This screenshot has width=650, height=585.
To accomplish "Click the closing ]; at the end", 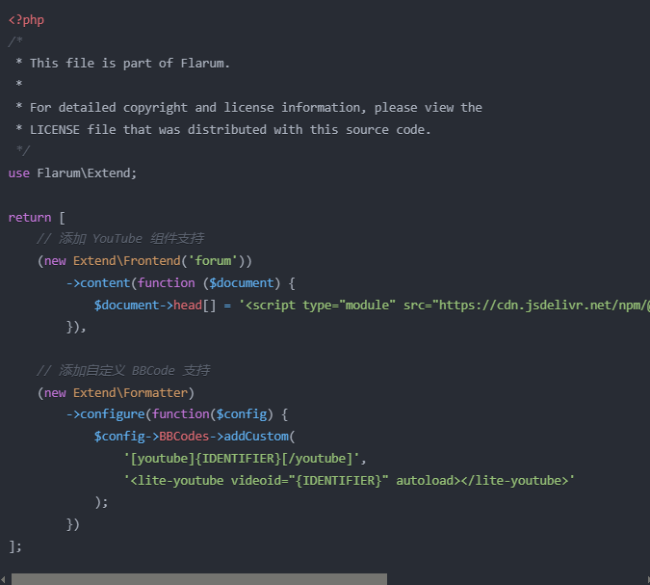I will pos(14,545).
